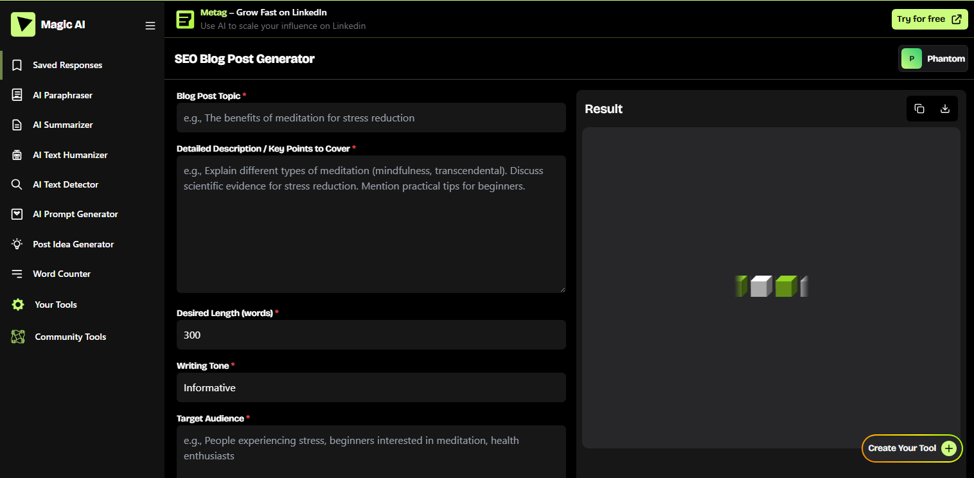974x478 pixels.
Task: Copy the generated result using the copy icon
Action: (x=919, y=108)
